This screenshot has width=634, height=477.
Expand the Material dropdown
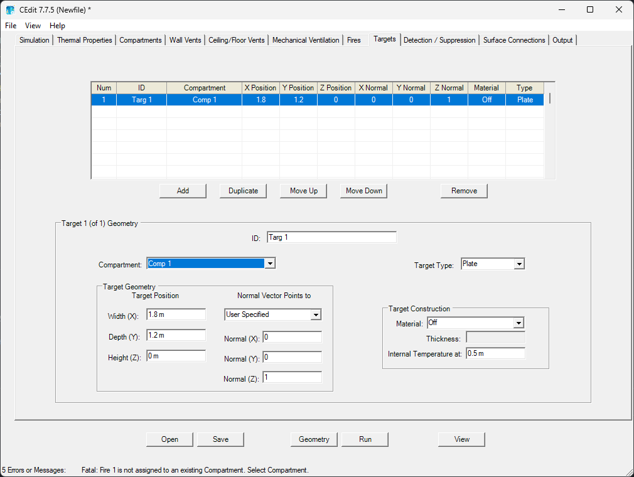(x=518, y=323)
